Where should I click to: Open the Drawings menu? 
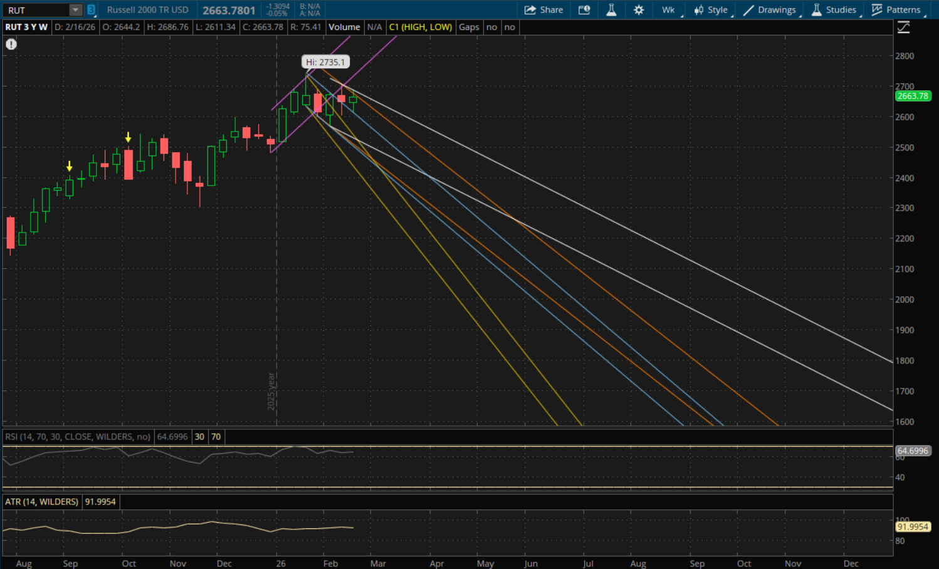(770, 10)
